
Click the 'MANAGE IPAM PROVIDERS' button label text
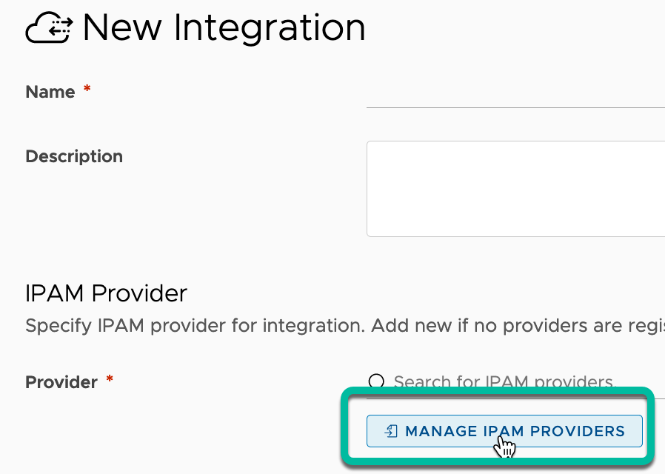click(x=515, y=431)
